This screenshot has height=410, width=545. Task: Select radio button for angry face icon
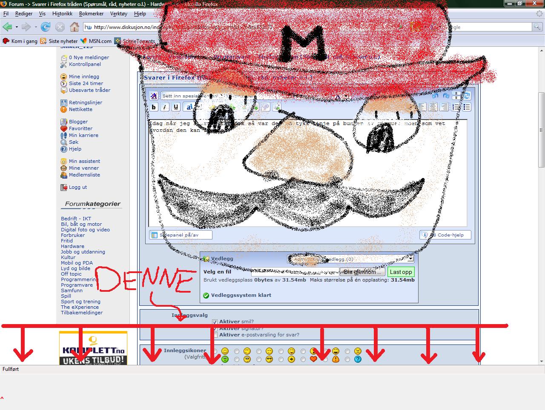(347, 351)
